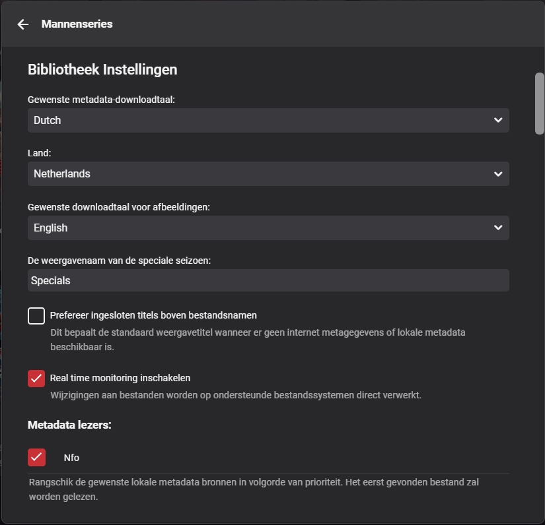The image size is (545, 525).
Task: Click the chevron arrow of the metadata-downloadtaal dropdown
Action: (497, 120)
